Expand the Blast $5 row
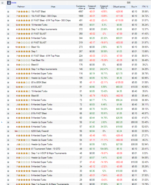This screenshot has height=185, width=151. tap(8, 96)
